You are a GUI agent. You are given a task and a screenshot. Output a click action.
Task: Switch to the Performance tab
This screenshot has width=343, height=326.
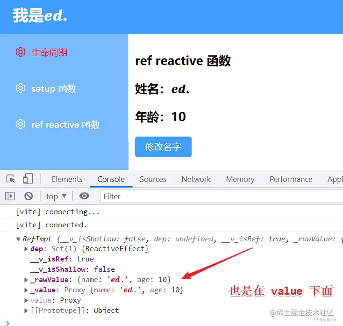291,179
